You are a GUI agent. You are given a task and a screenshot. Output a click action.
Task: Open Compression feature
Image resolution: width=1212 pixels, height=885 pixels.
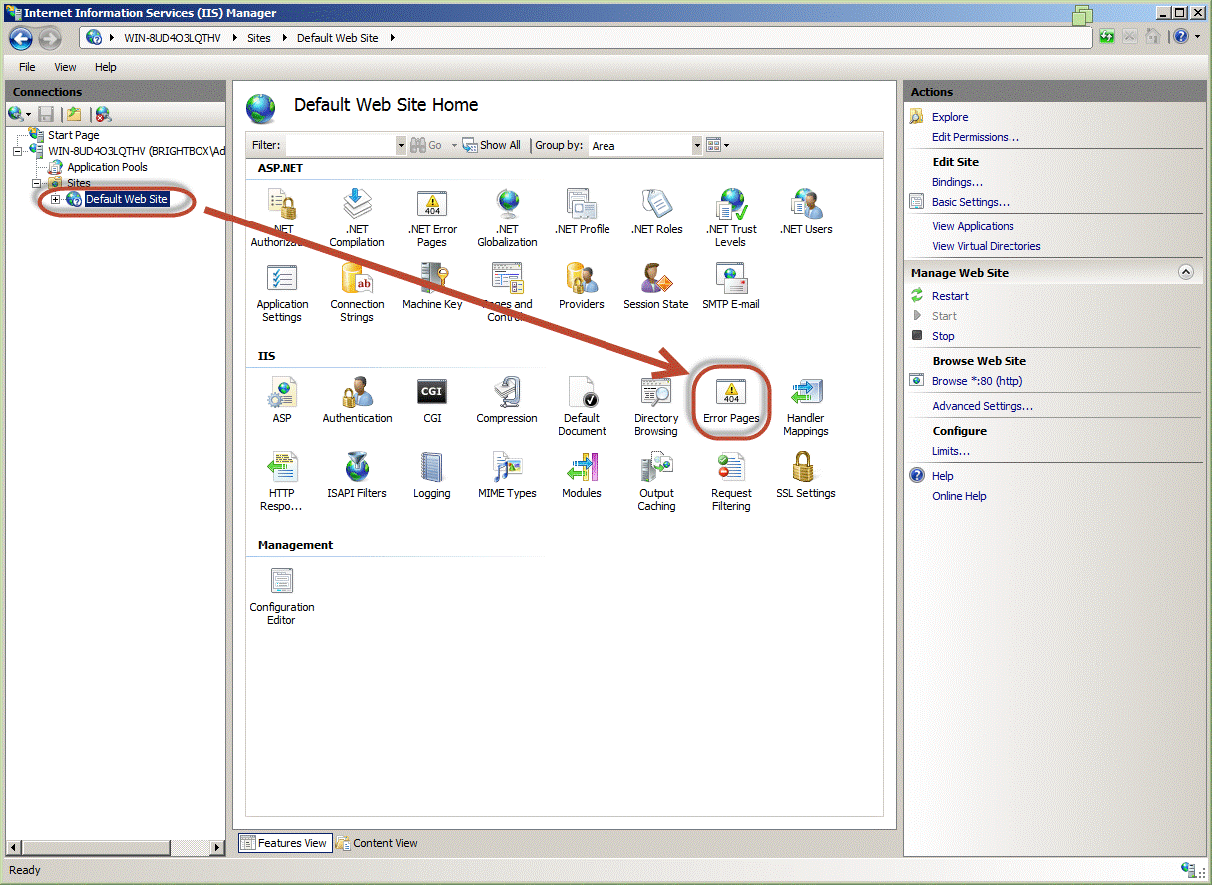[x=507, y=400]
